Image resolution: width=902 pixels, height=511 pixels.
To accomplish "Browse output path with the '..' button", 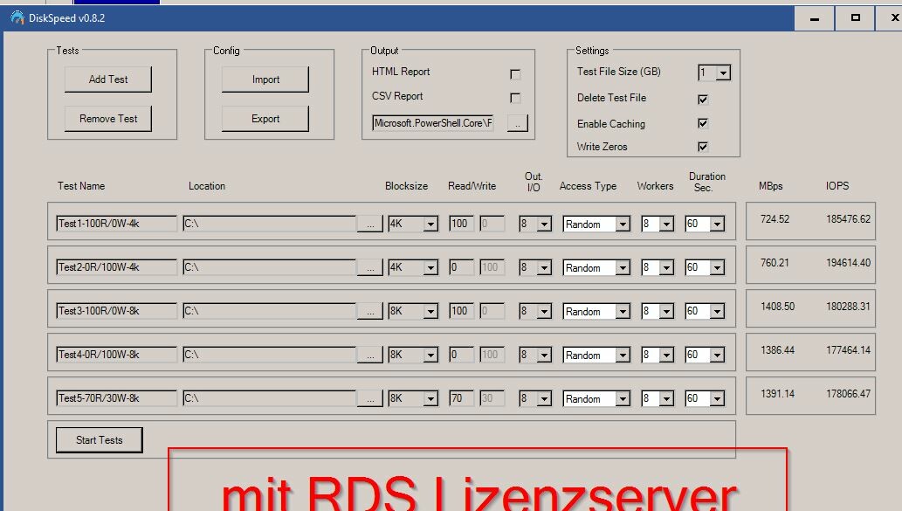I will [x=518, y=123].
